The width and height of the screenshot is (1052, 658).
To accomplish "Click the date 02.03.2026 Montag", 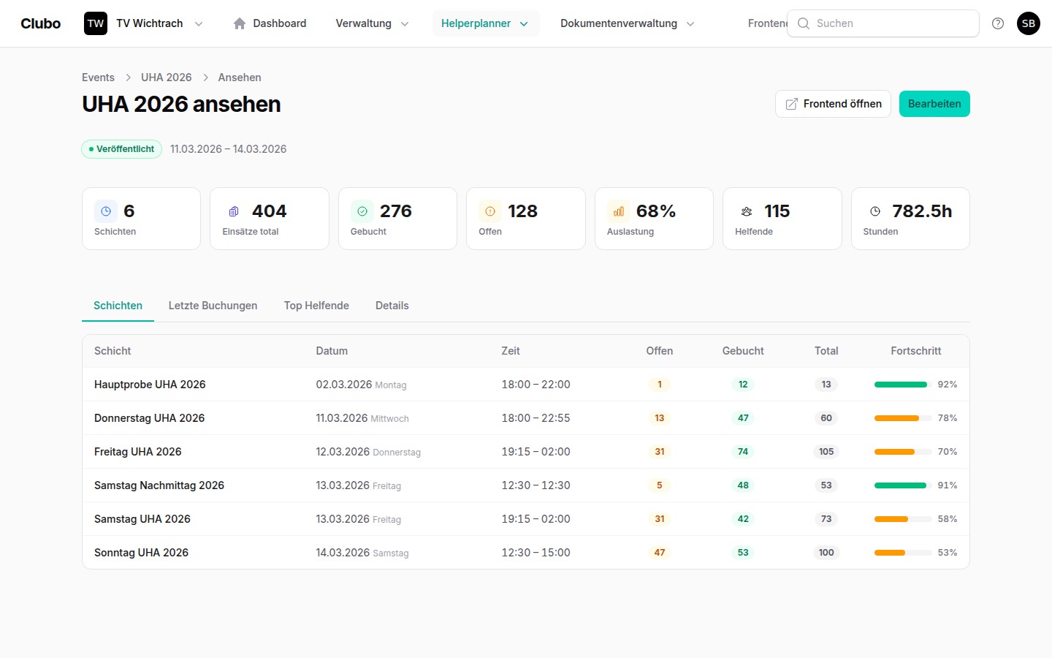I will coord(361,385).
